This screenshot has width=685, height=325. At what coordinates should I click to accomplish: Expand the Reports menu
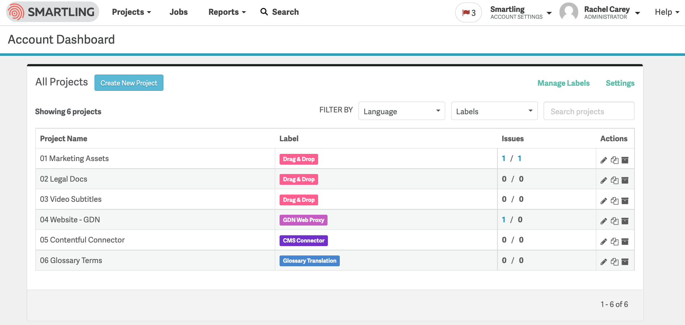click(226, 12)
